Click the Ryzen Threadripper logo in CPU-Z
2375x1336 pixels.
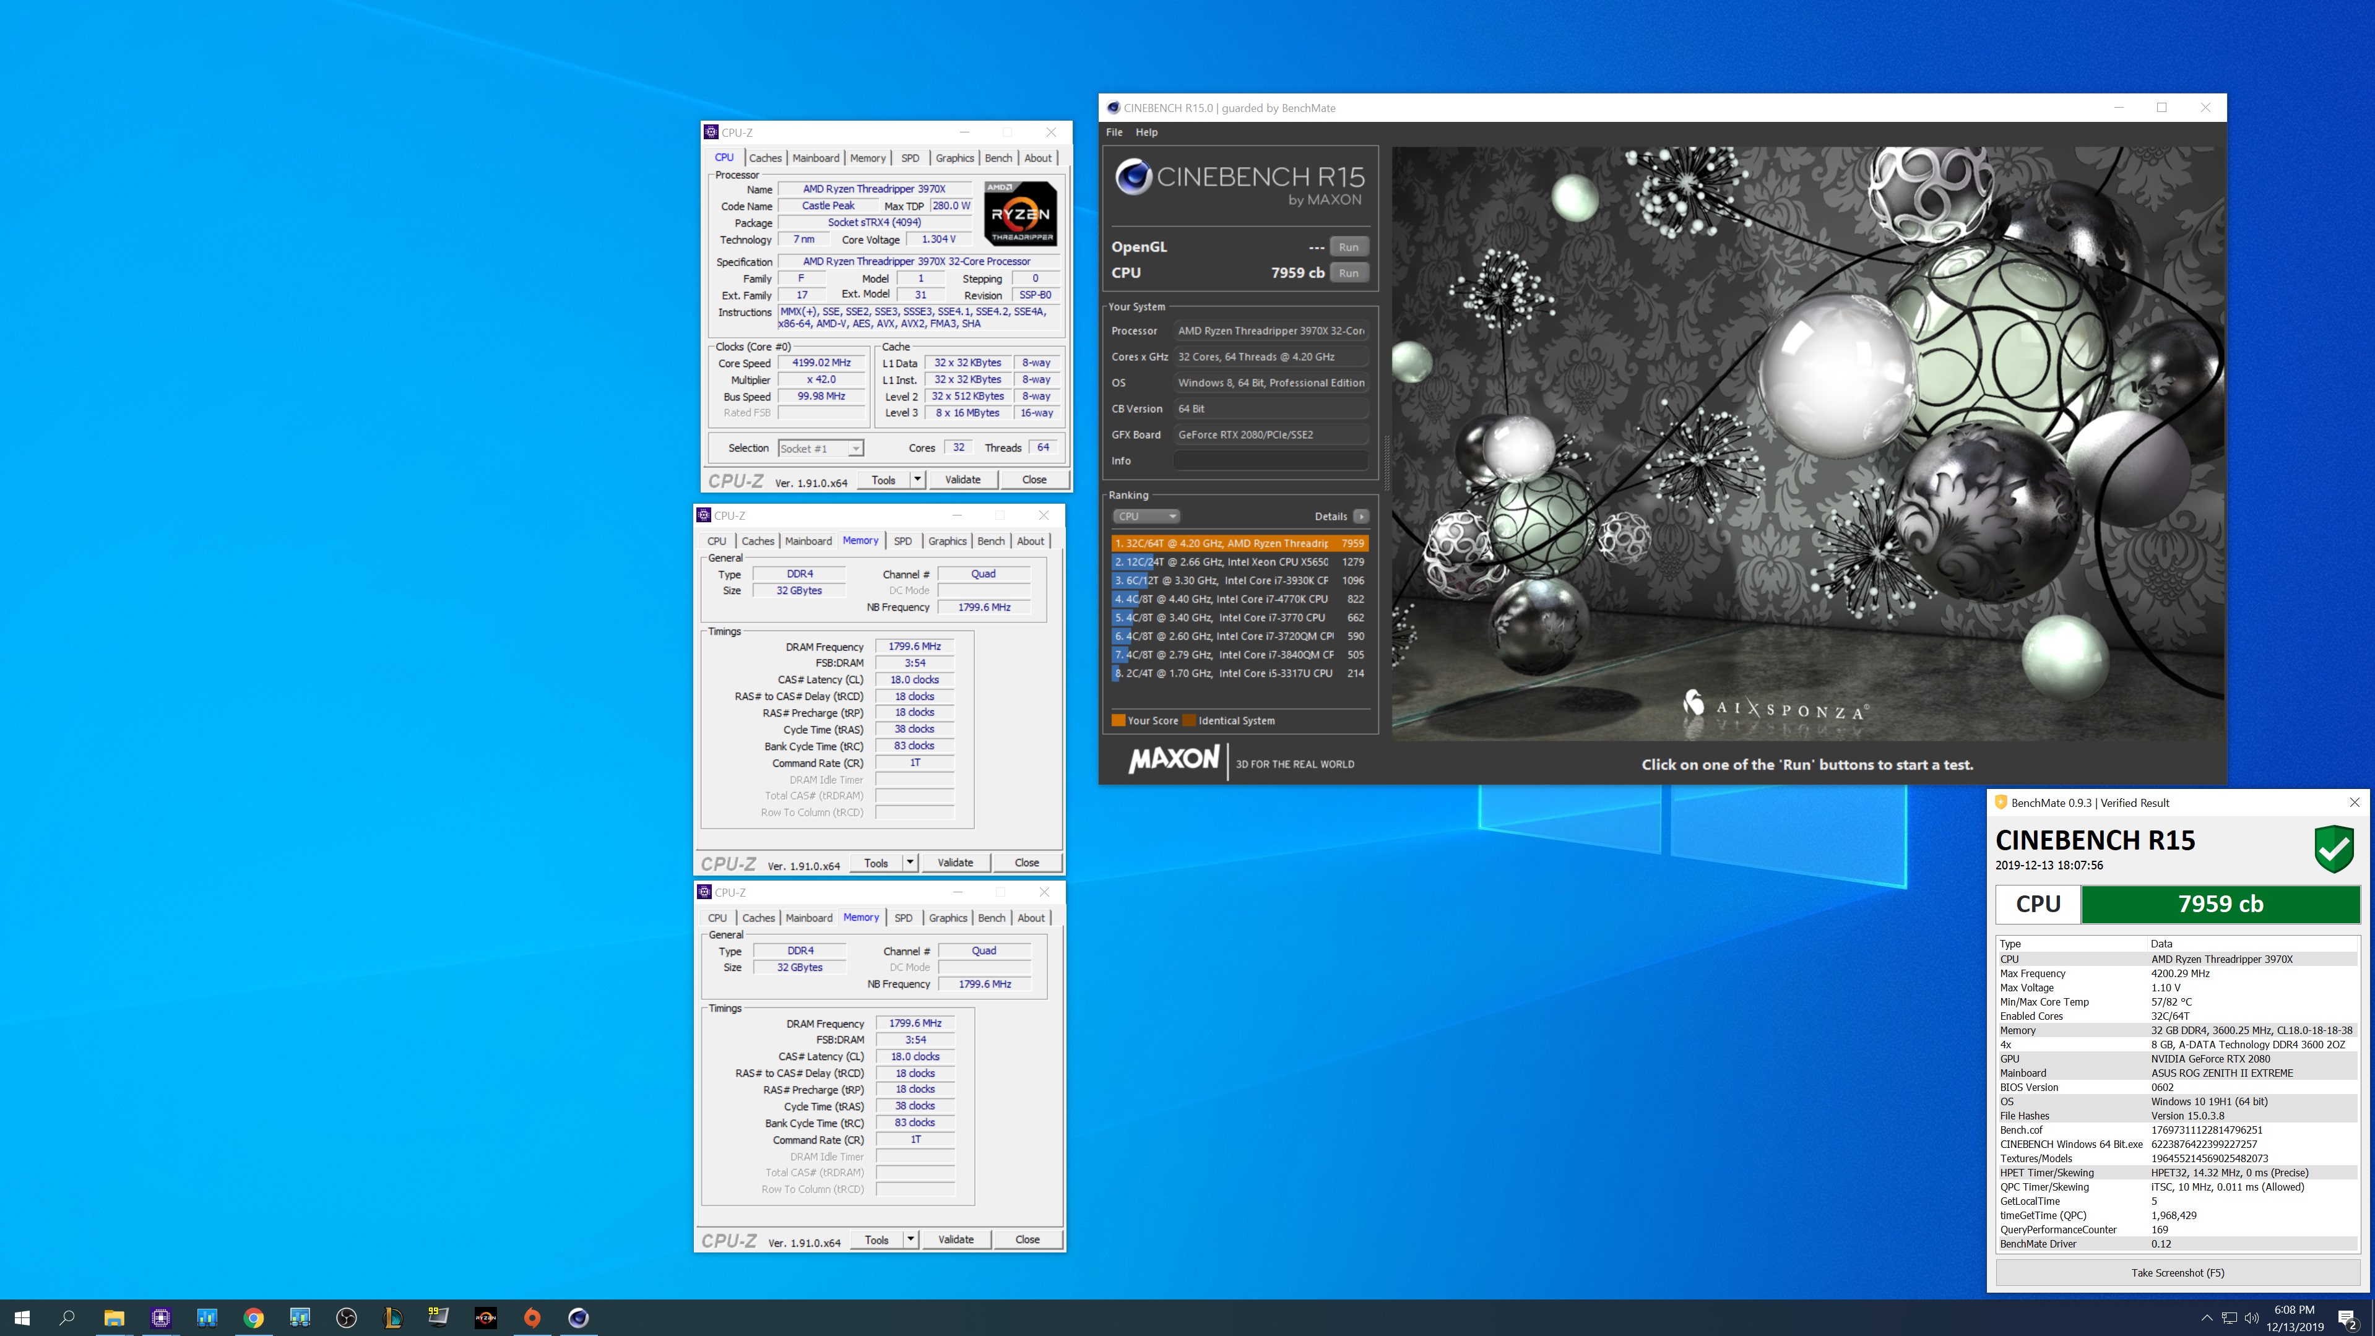1021,213
